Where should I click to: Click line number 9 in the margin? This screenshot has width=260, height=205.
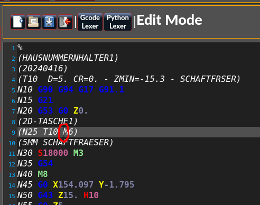[13, 133]
